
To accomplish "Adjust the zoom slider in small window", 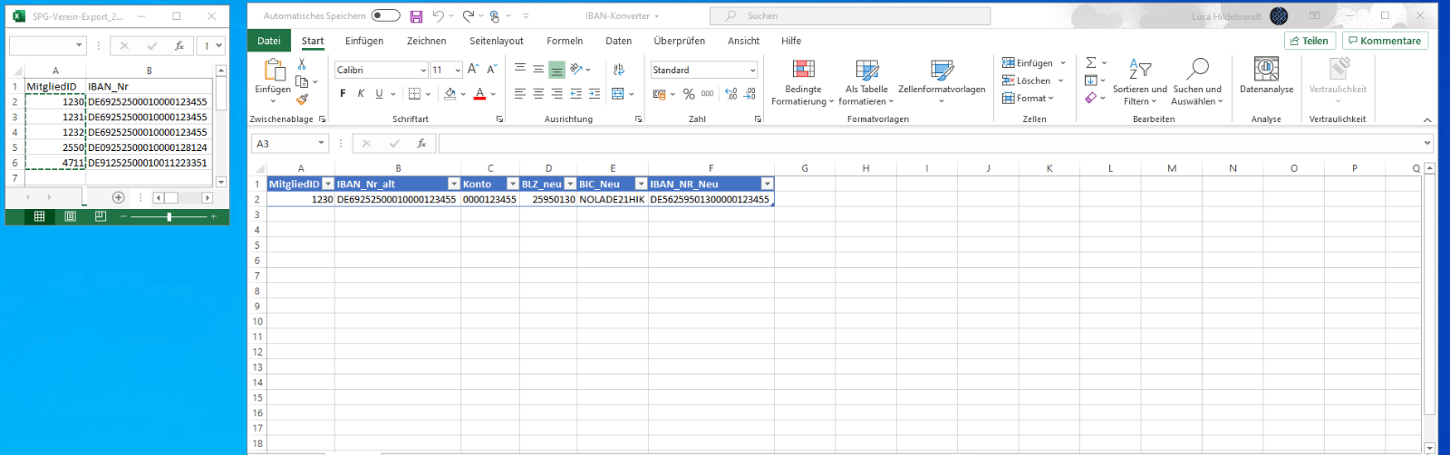I will pos(169,217).
